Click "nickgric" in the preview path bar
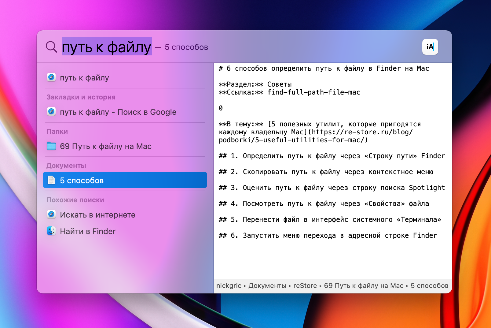Viewport: 491px width, 328px height. [229, 286]
